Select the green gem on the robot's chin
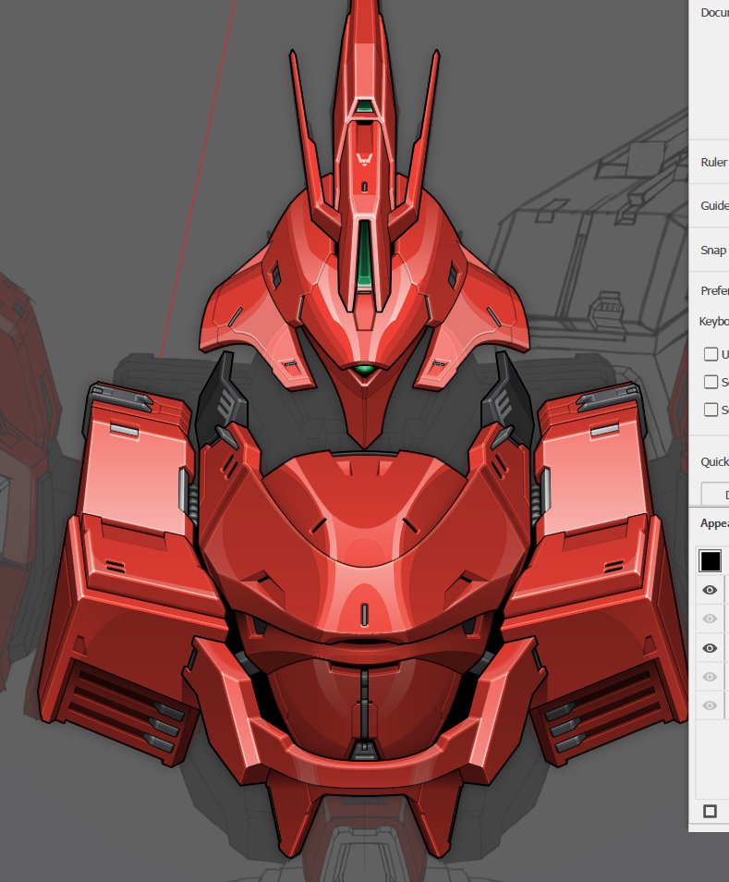Image resolution: width=729 pixels, height=882 pixels. click(x=364, y=370)
